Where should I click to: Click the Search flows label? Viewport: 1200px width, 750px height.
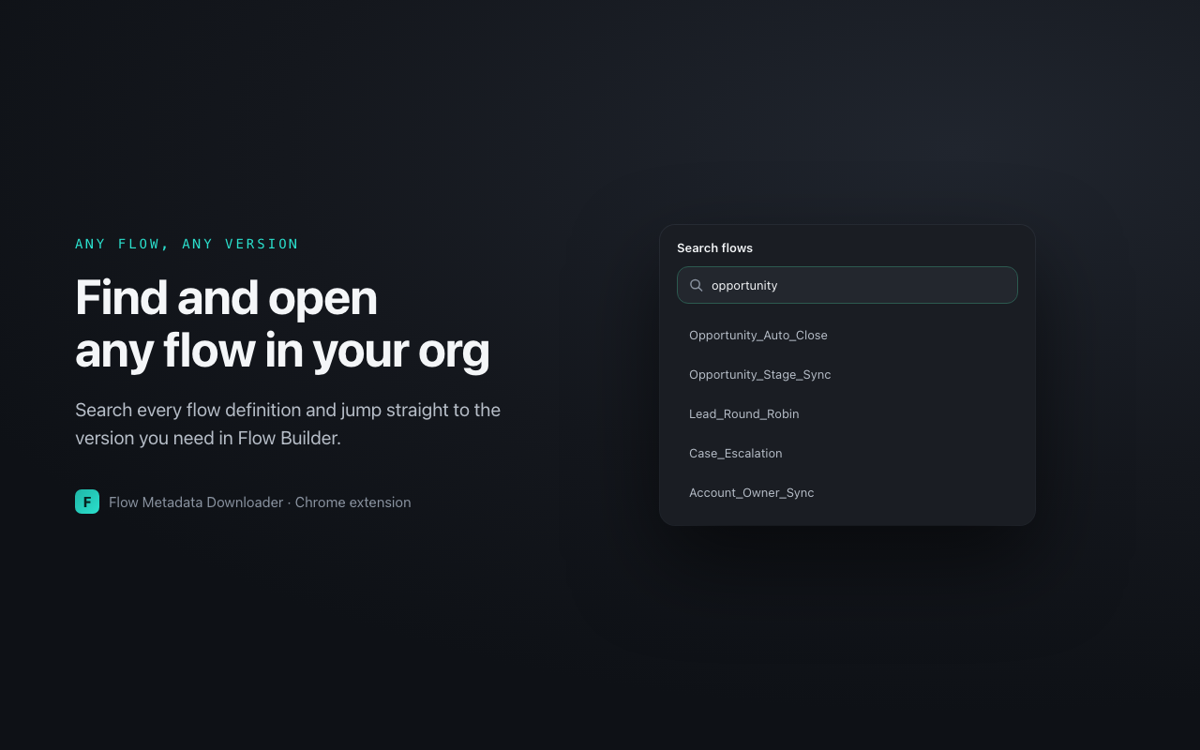[x=714, y=247]
